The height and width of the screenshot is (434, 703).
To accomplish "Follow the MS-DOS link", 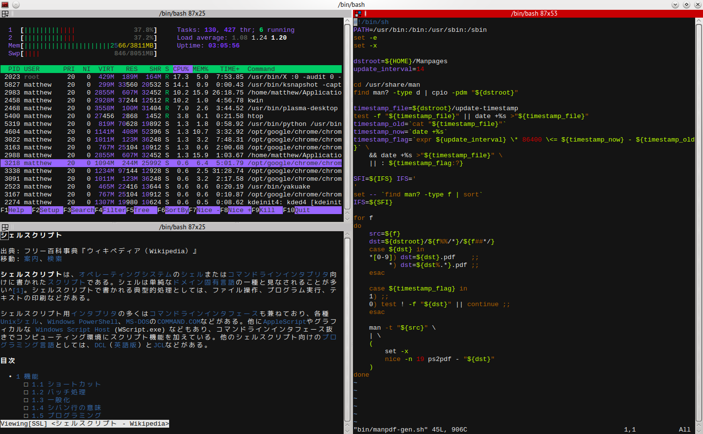I will coord(138,322).
